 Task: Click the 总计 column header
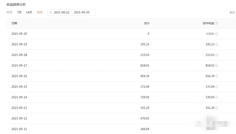pyautogui.click(x=147, y=23)
